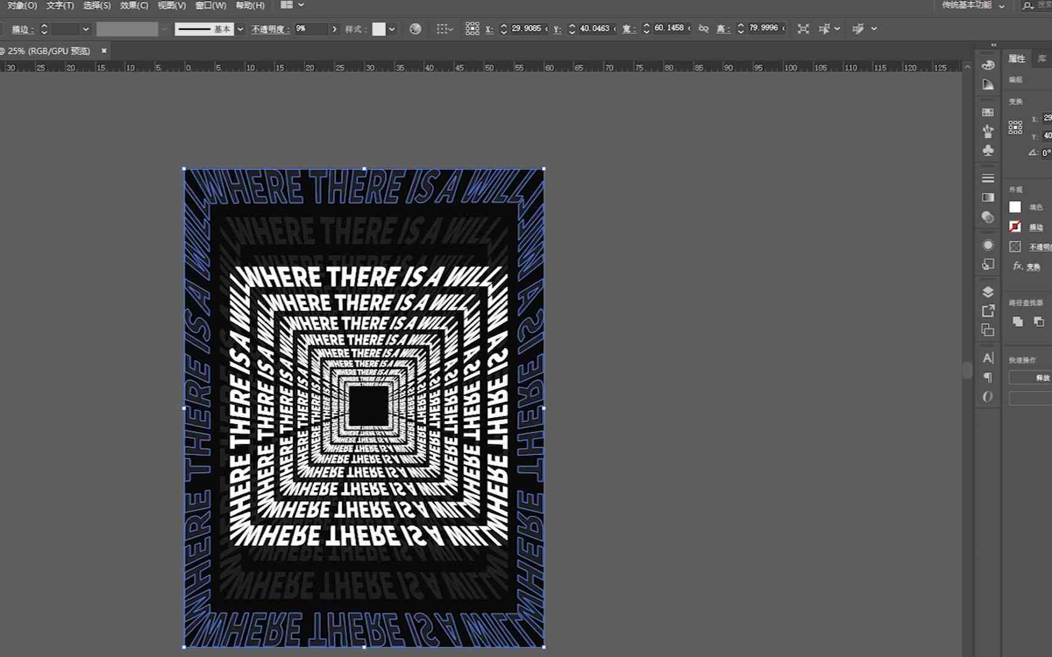Open the Gradient panel icon
This screenshot has width=1052, height=657.
(988, 198)
